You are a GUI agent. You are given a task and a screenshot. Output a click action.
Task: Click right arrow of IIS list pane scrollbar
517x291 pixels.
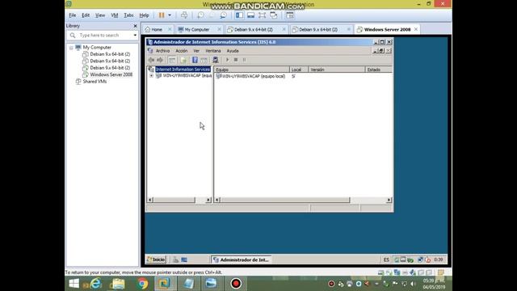click(x=389, y=200)
